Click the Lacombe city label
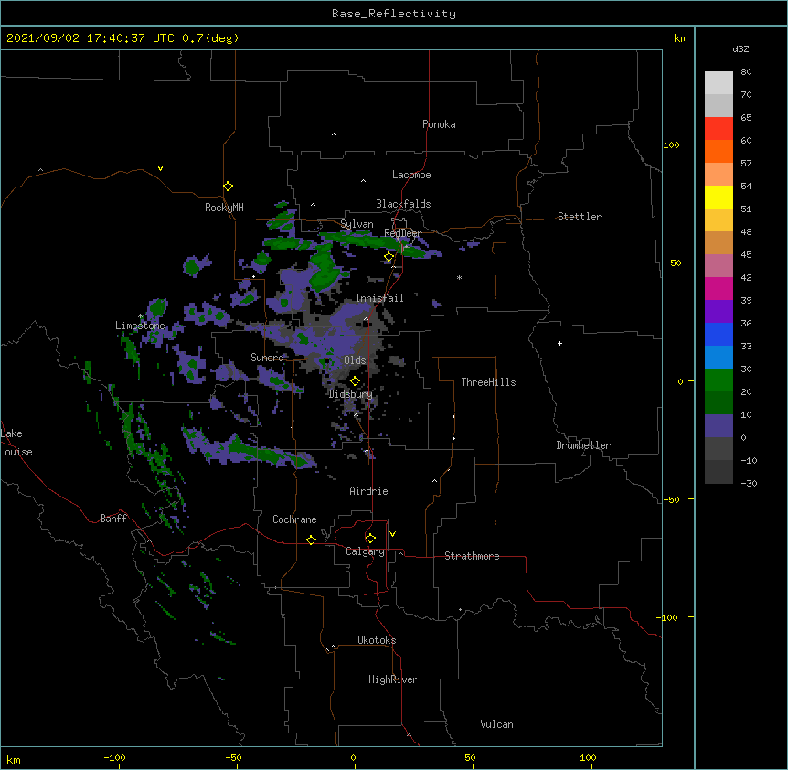 point(411,175)
